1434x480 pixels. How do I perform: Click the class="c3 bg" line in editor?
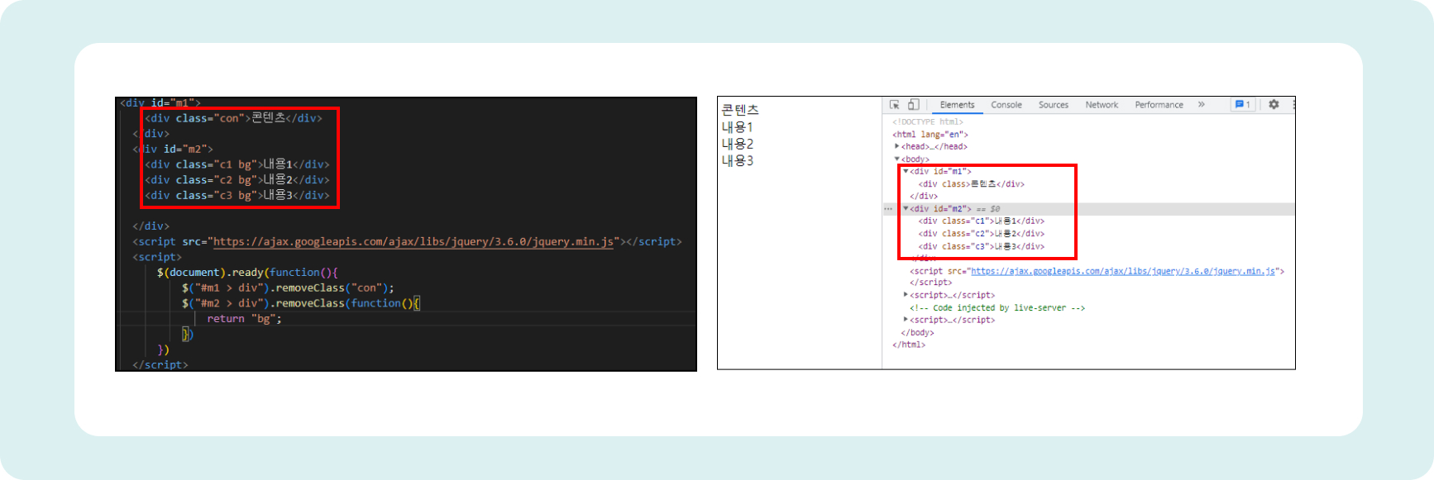(237, 195)
